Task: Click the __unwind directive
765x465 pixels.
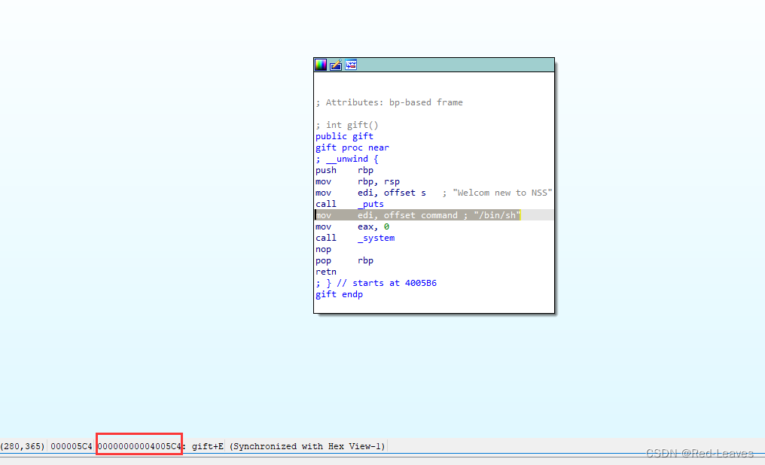Action: (x=346, y=158)
